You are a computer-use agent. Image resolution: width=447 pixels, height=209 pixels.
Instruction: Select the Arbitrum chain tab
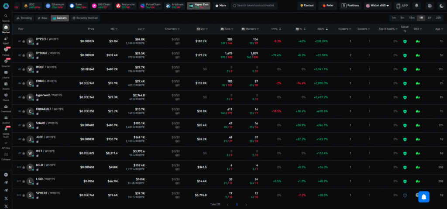tap(175, 6)
